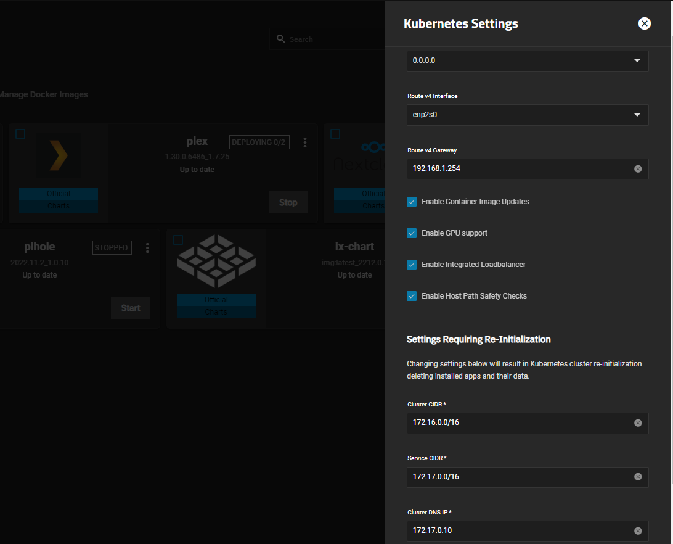Toggle Enable Integrated Loadbalancer checkbox

[x=412, y=264]
